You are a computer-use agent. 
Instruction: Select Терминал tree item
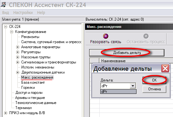23,108
